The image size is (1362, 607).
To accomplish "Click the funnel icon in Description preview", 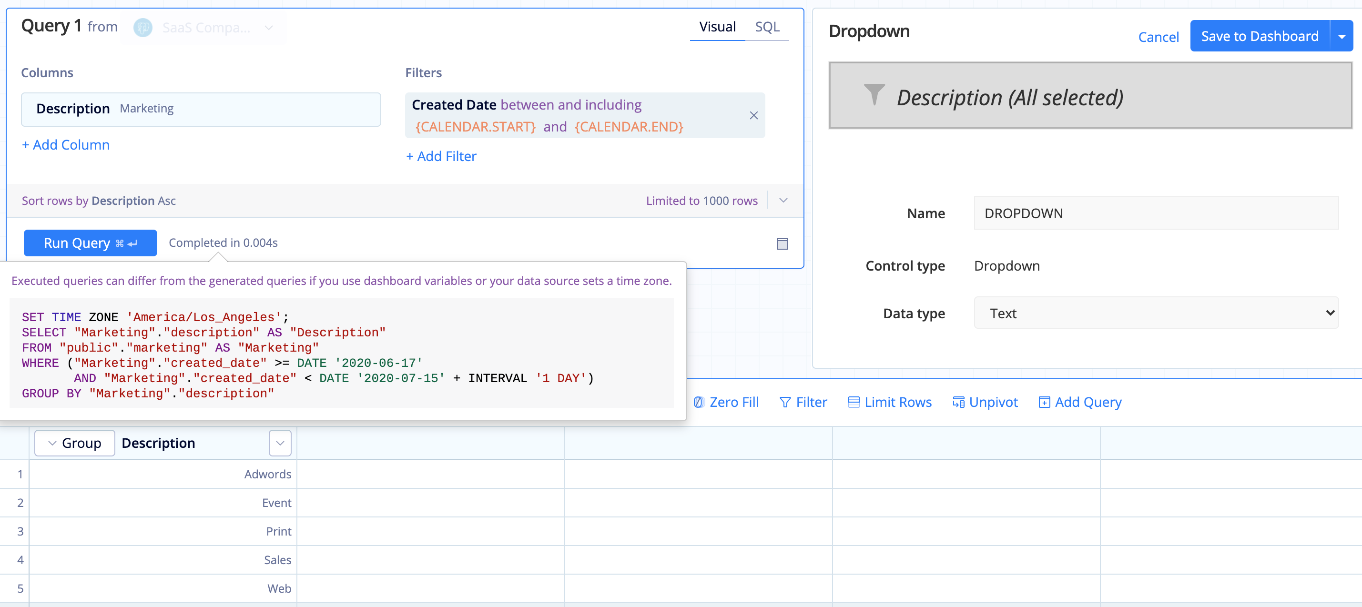I will pos(874,95).
